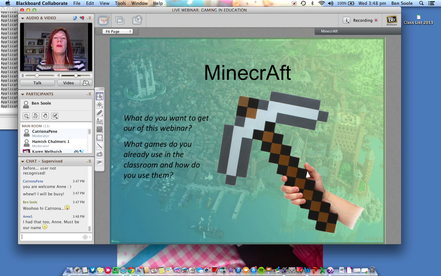The image size is (441, 276).
Task: Toggle the Talk button on
Action: tap(37, 83)
